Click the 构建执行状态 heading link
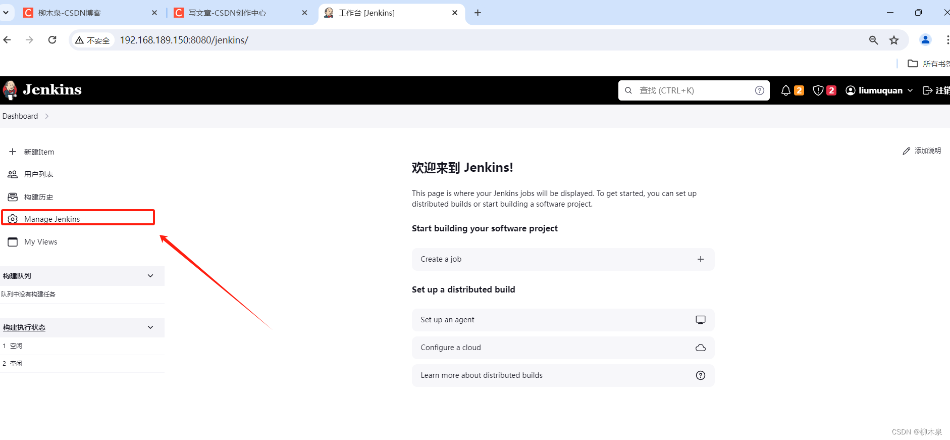Image resolution: width=950 pixels, height=440 pixels. pyautogui.click(x=24, y=328)
